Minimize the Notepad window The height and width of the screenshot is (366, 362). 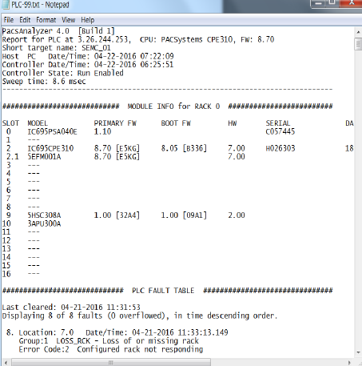coord(318,3)
